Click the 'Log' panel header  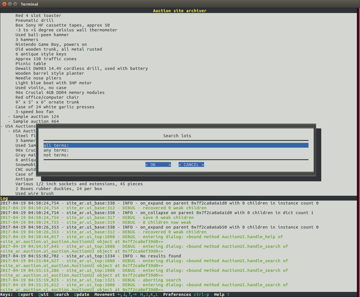pyautogui.click(x=4, y=198)
